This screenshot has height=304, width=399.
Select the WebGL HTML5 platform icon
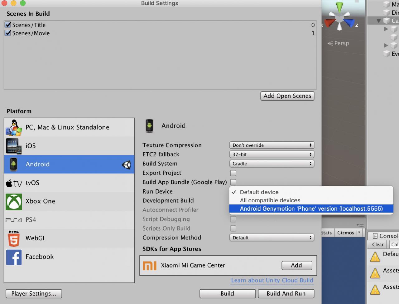click(x=14, y=239)
